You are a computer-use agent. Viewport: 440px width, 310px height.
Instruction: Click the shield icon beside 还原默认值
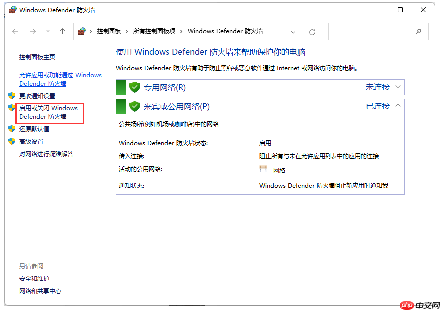coord(12,129)
